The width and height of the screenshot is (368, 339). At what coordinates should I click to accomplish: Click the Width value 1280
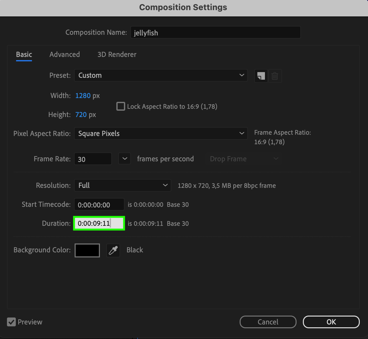[x=83, y=96]
